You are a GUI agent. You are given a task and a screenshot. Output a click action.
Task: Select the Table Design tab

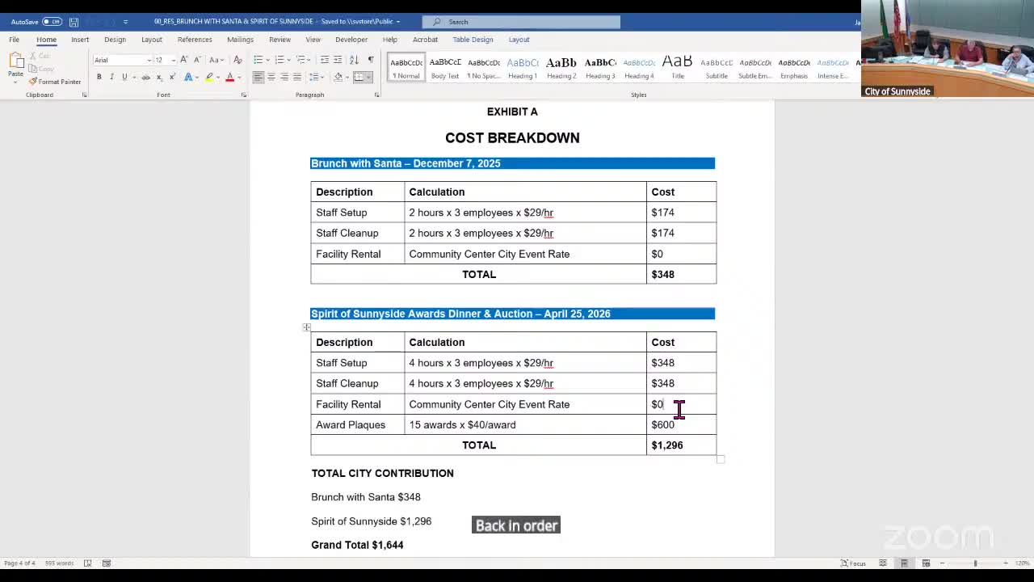473,40
